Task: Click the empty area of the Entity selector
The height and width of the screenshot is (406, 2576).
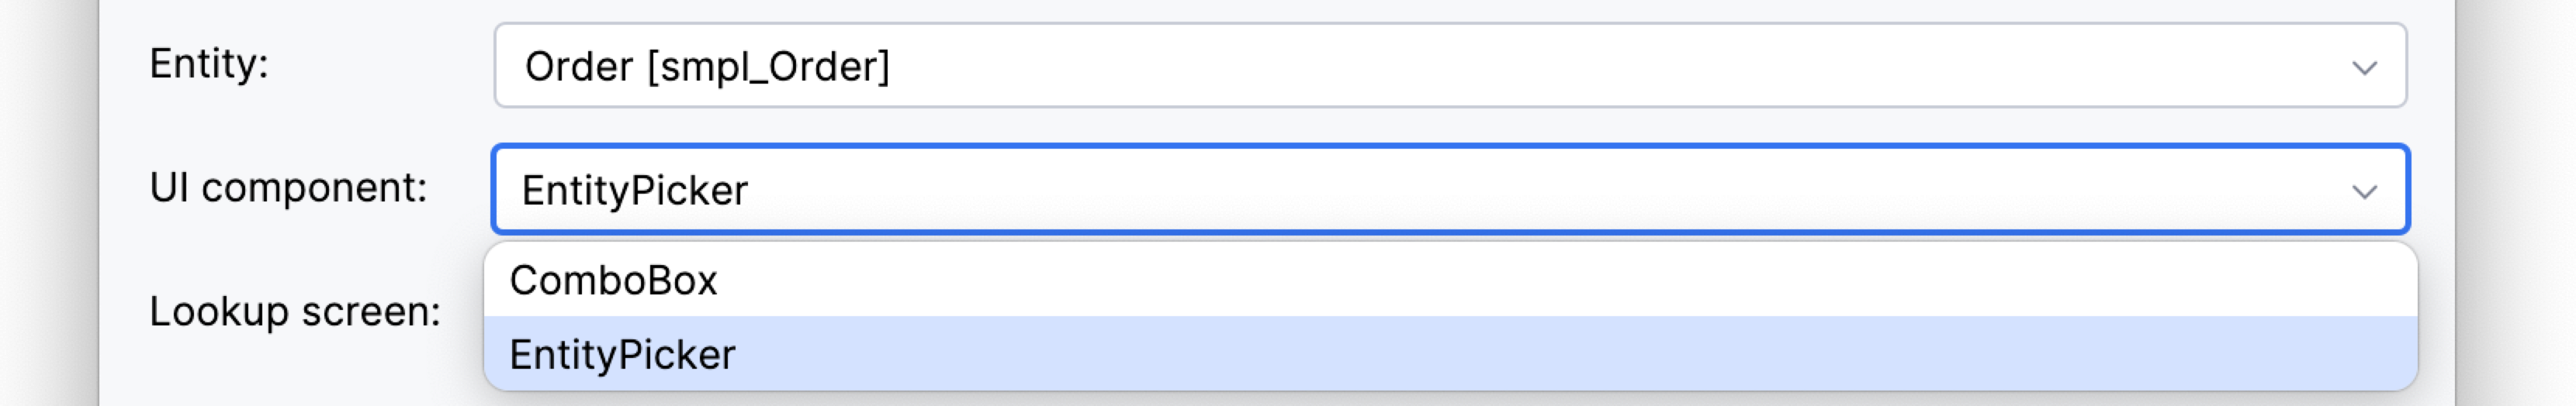Action: (1600, 66)
